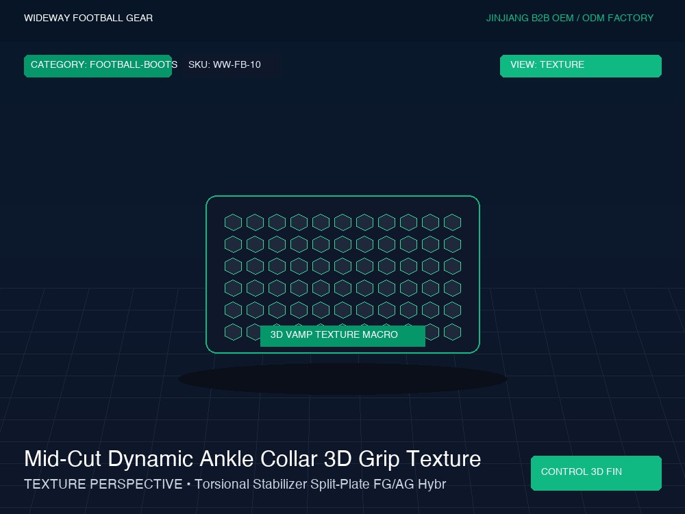The width and height of the screenshot is (685, 514).
Task: Select the bottom-right hexagon of the texture panel
Action: (453, 332)
